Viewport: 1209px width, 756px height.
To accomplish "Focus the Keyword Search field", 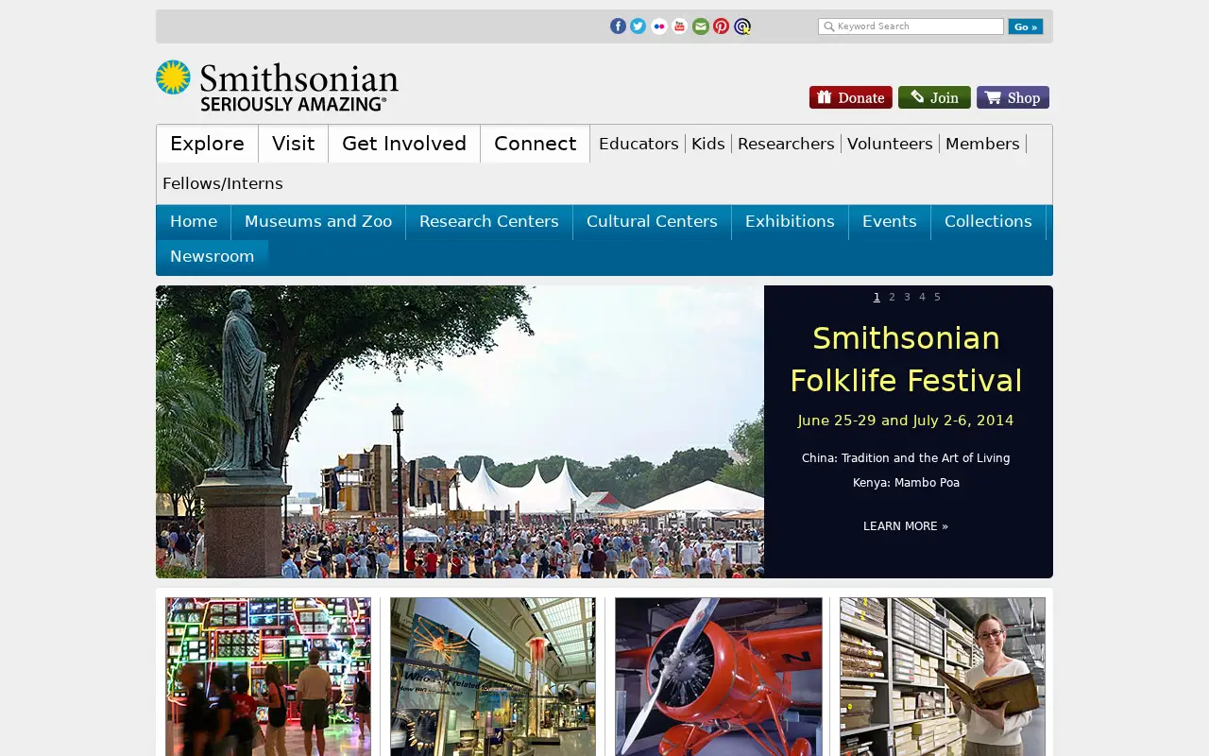I will pyautogui.click(x=911, y=26).
